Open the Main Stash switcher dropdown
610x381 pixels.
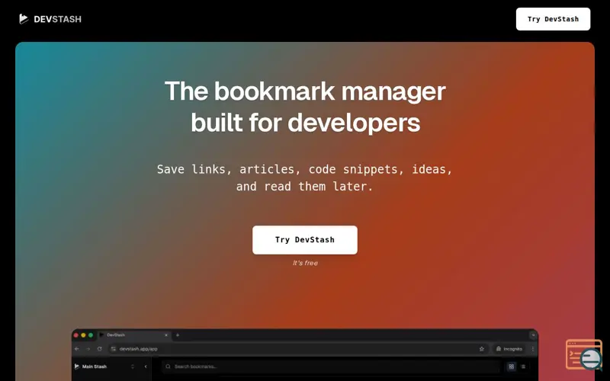click(132, 367)
